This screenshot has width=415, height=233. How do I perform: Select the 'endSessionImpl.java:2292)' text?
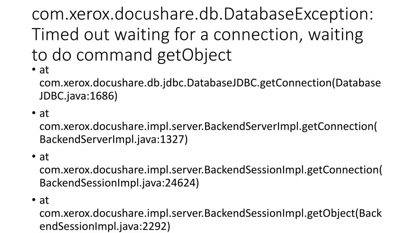coord(105,226)
